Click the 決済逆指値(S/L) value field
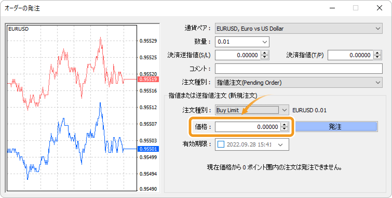This screenshot has width=392, height=198. pyautogui.click(x=238, y=55)
